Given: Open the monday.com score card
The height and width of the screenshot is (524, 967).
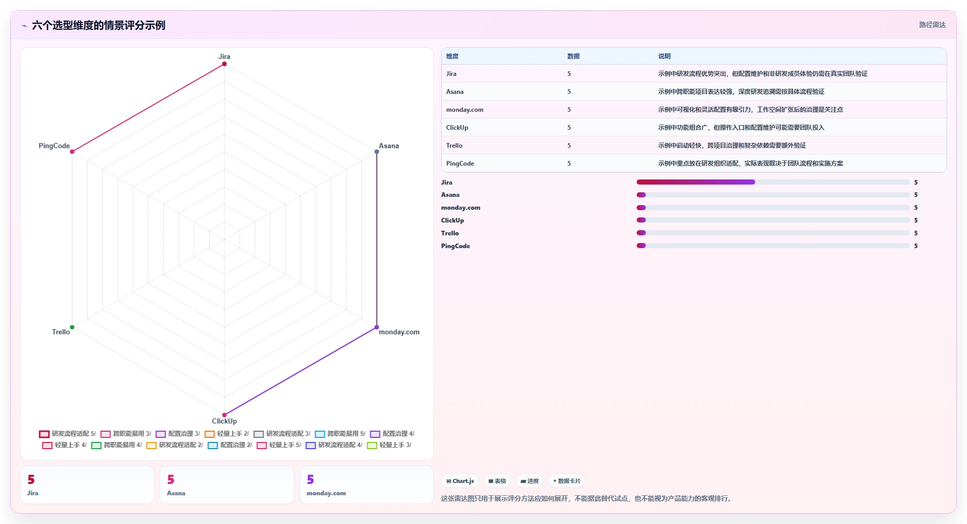Looking at the screenshot, I should point(366,485).
